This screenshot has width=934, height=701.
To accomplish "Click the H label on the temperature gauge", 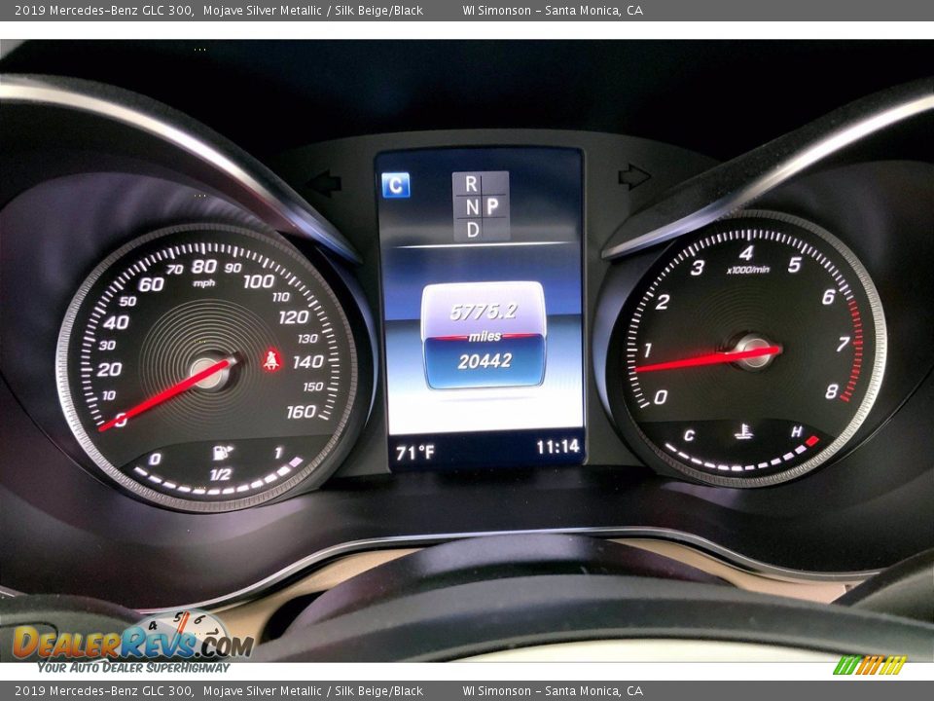I will tap(797, 431).
